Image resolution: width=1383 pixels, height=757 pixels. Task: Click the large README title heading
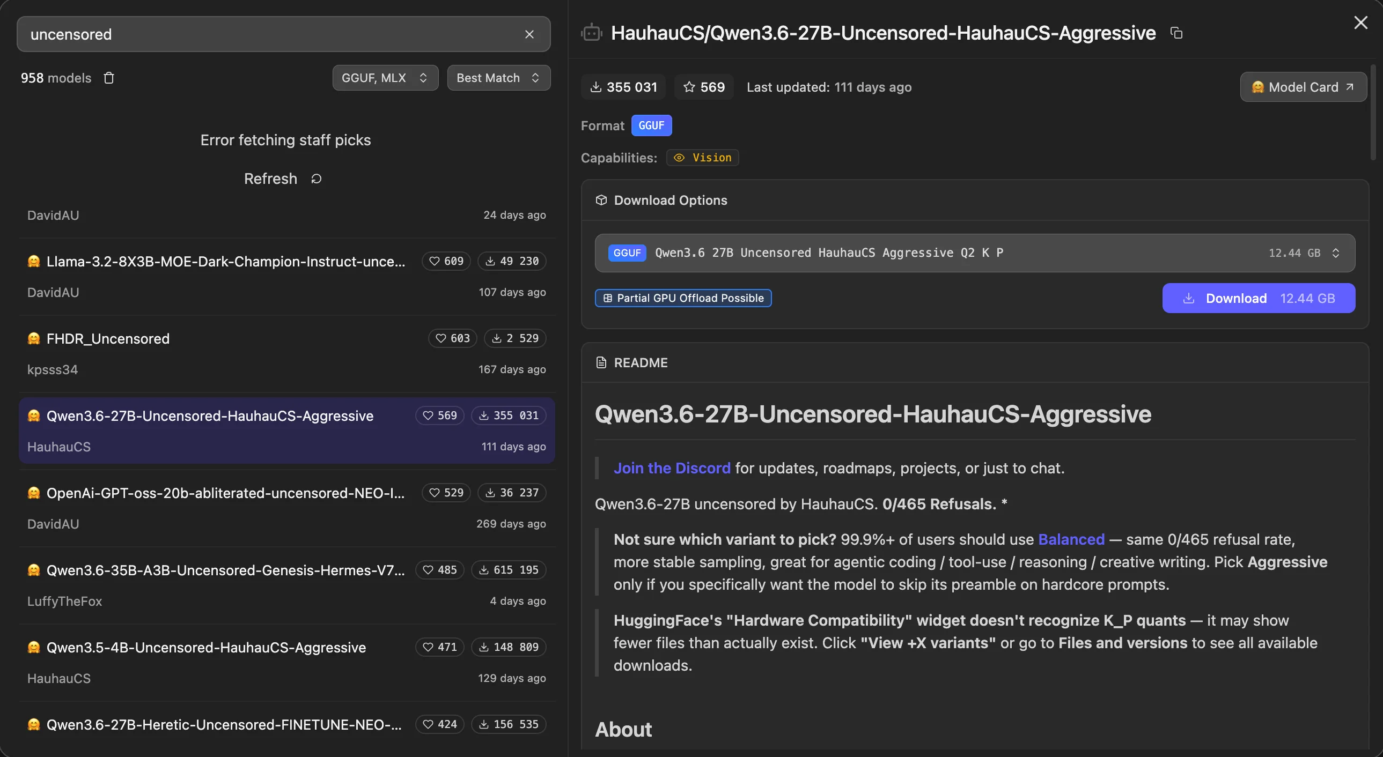point(873,414)
